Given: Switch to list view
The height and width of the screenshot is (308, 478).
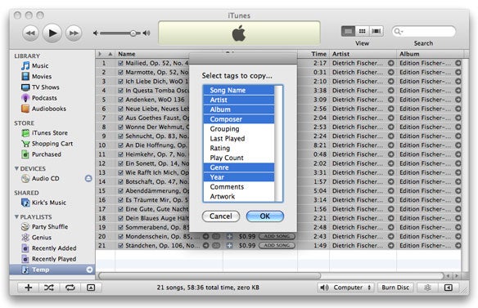Looking at the screenshot, I should tap(348, 31).
